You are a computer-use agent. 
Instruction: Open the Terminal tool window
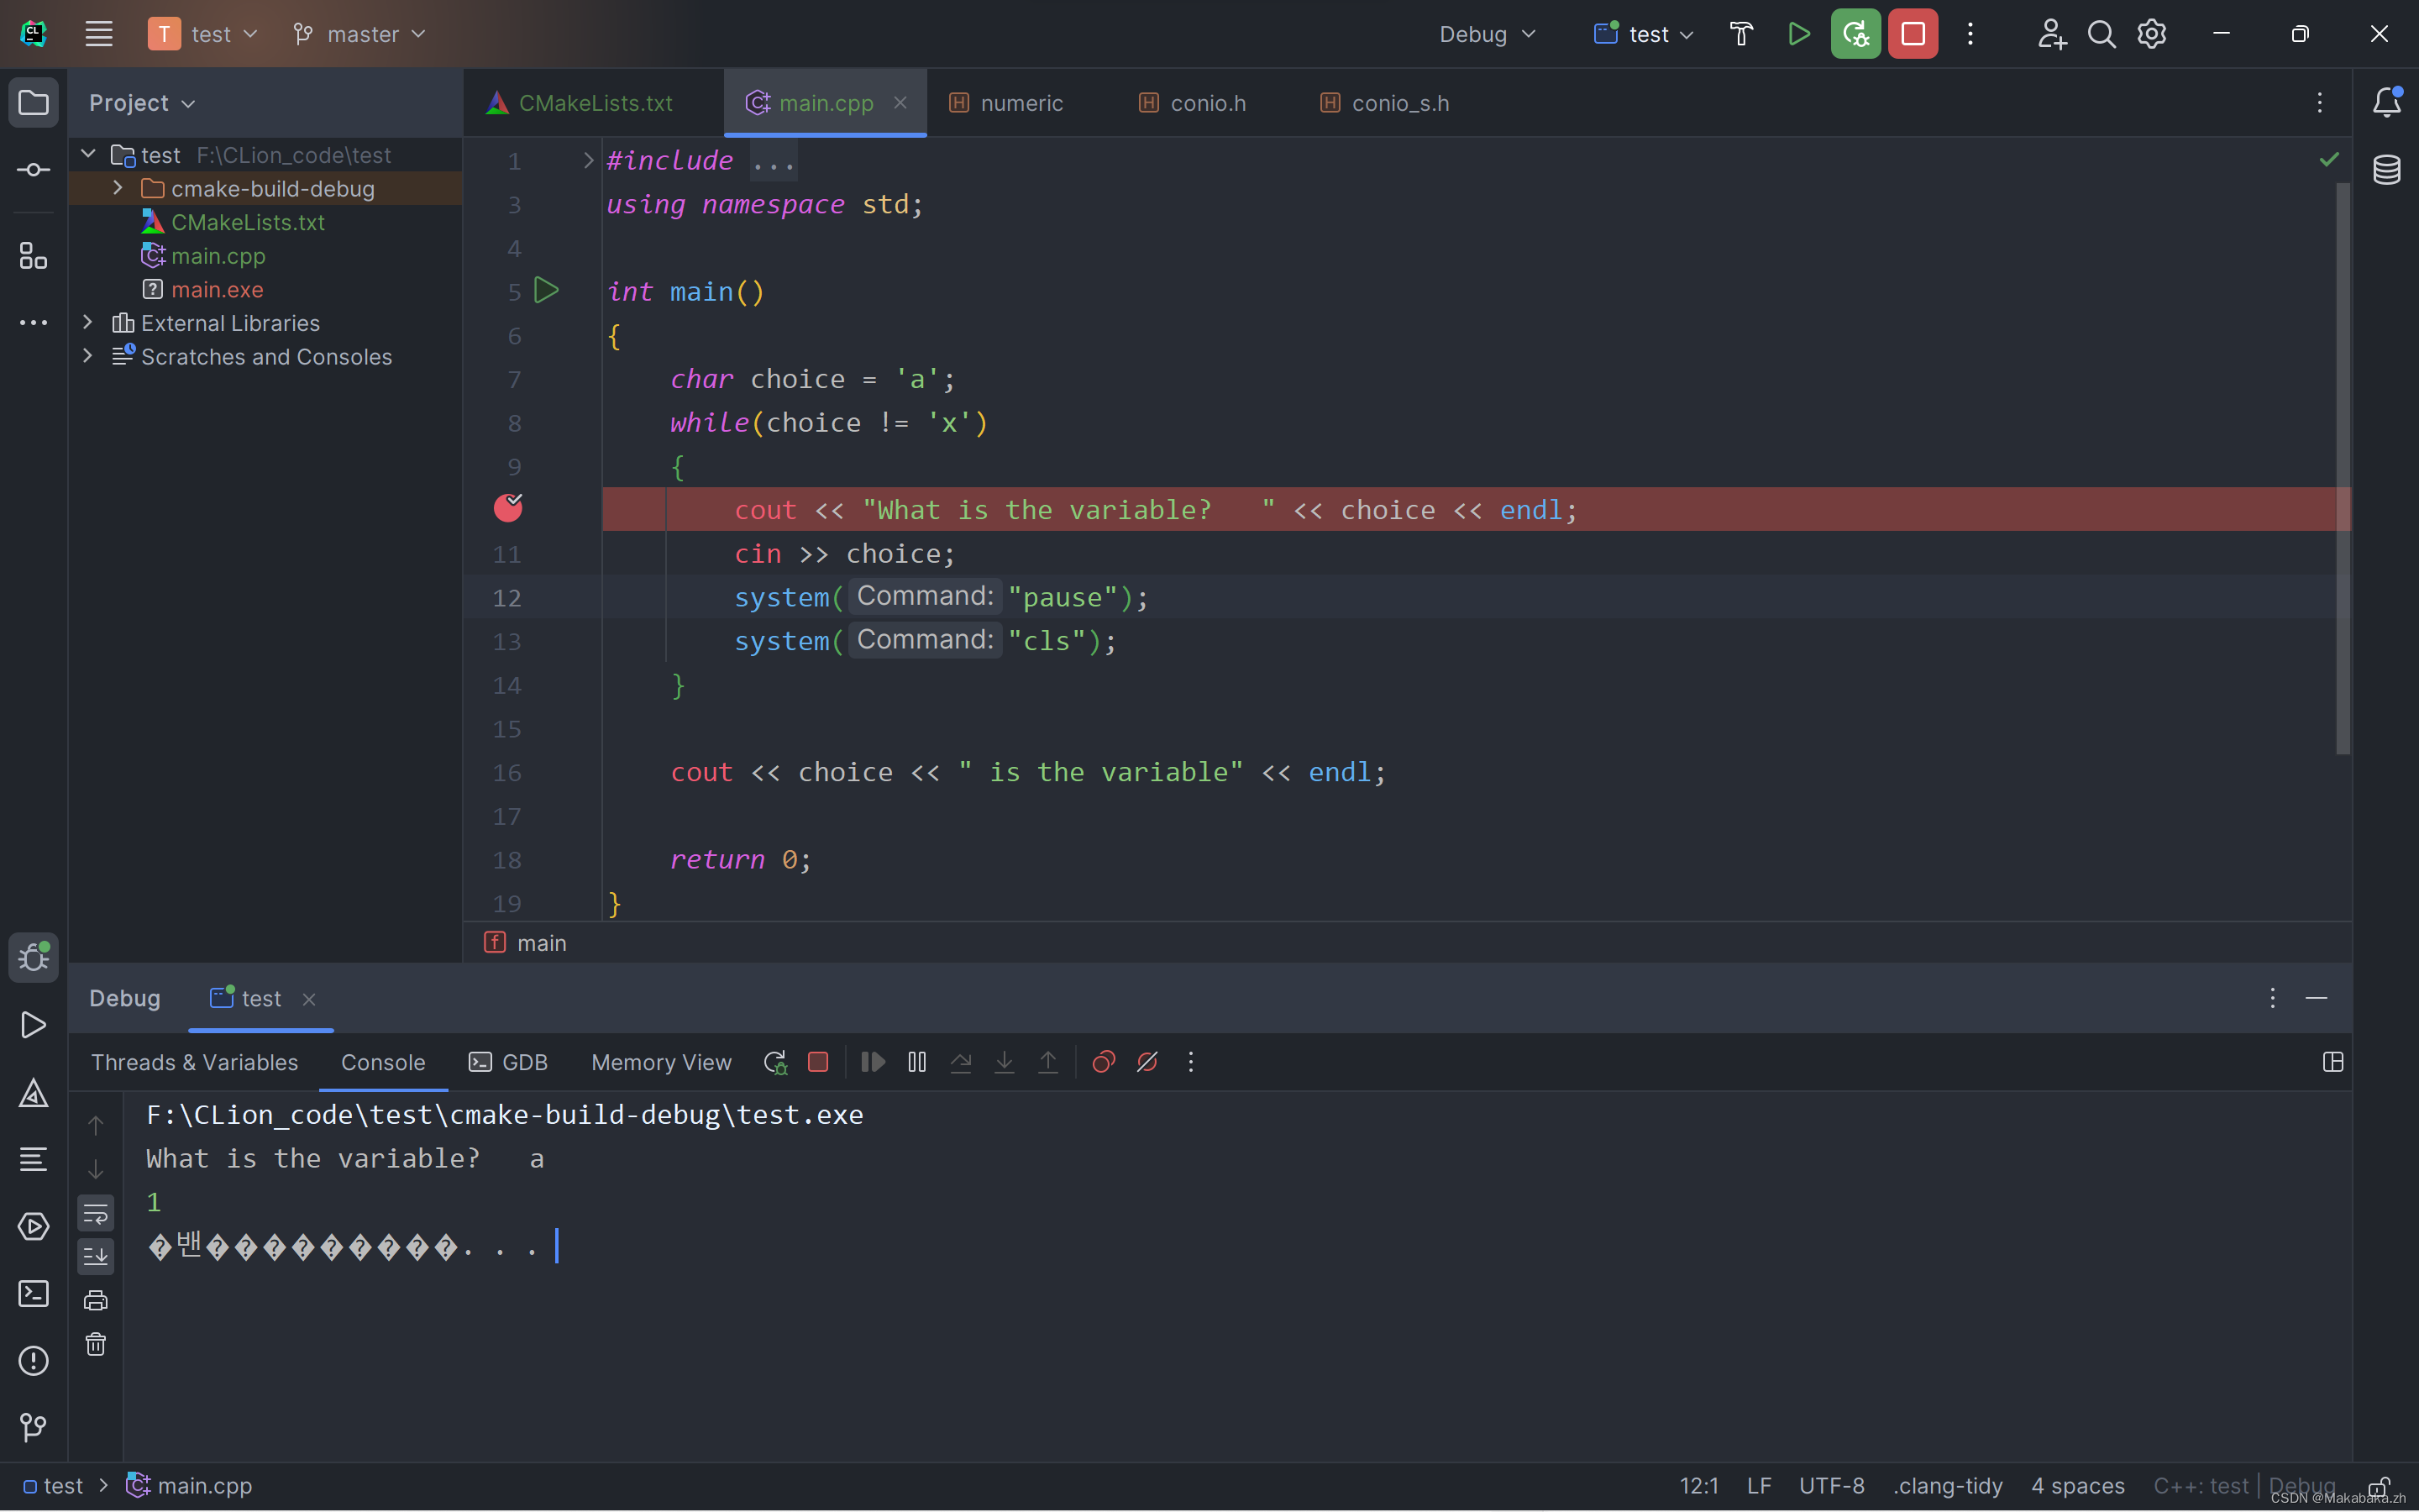(x=33, y=1294)
